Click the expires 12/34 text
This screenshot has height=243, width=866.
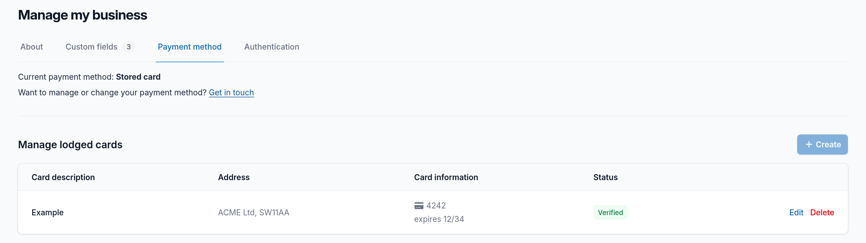point(439,219)
